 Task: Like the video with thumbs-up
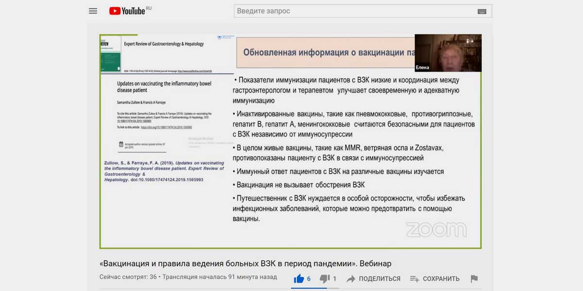coord(299,278)
